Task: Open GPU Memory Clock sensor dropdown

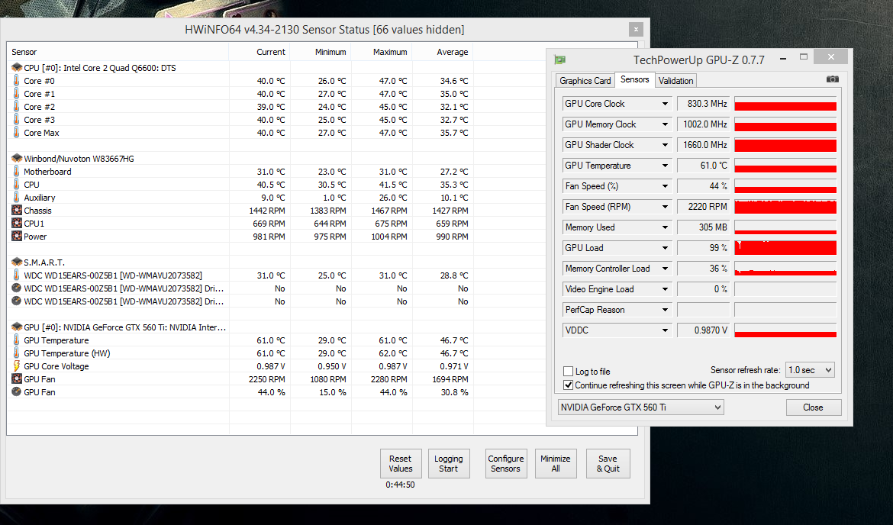Action: pyautogui.click(x=665, y=124)
